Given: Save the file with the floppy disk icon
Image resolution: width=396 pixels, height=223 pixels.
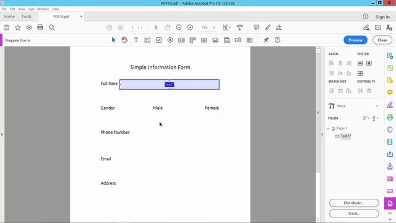Looking at the screenshot, I should (x=6, y=27).
